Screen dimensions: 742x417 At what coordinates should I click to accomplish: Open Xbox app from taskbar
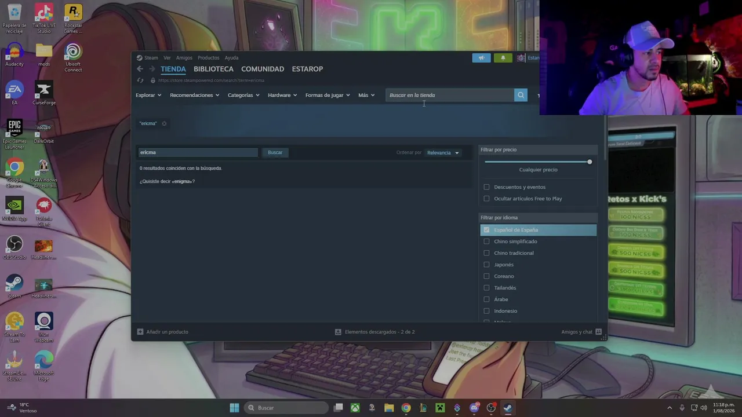coord(355,408)
